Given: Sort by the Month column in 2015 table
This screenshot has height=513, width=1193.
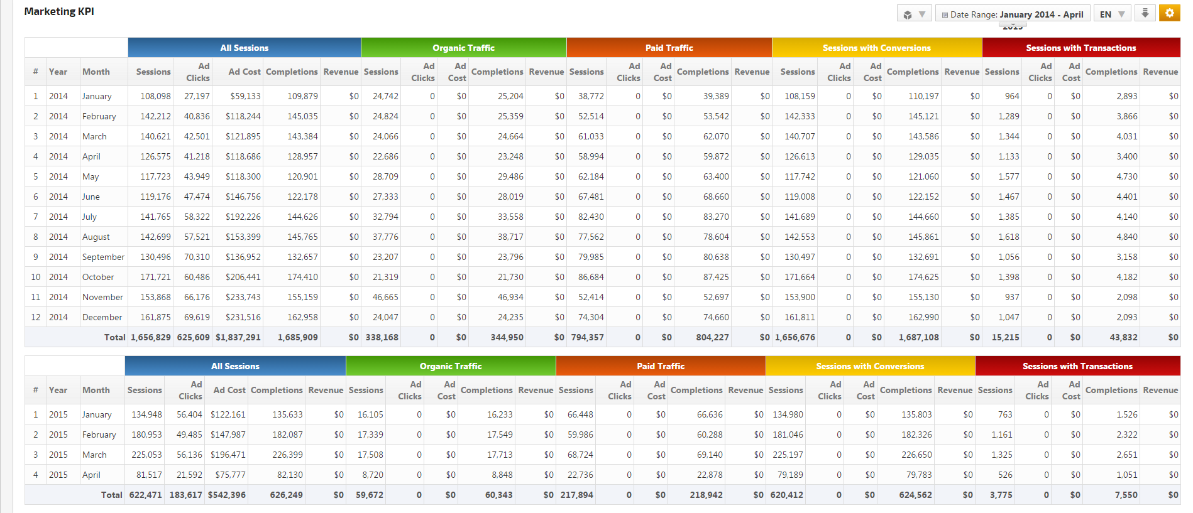Looking at the screenshot, I should click(x=96, y=390).
